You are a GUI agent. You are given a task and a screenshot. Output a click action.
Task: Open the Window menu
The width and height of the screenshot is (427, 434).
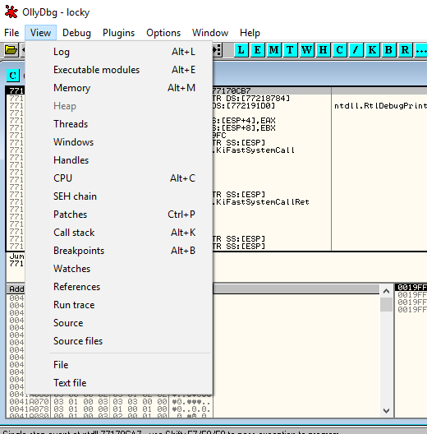coord(210,33)
